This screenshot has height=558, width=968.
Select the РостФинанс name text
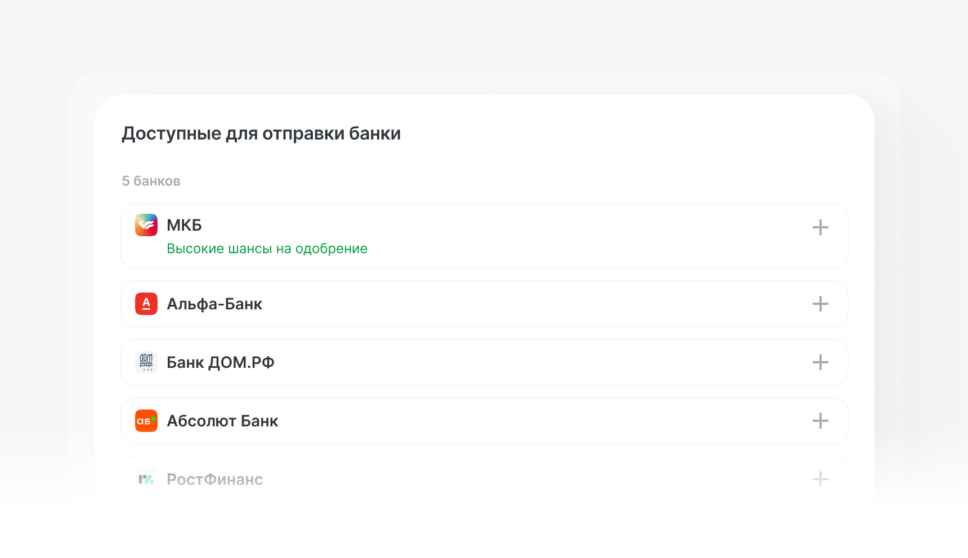point(215,479)
